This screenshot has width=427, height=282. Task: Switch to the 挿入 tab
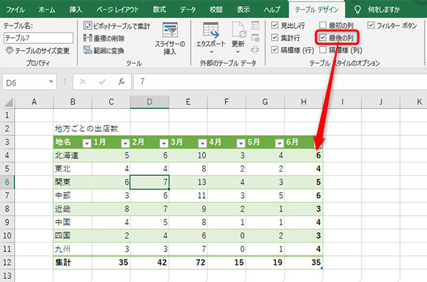pos(75,10)
